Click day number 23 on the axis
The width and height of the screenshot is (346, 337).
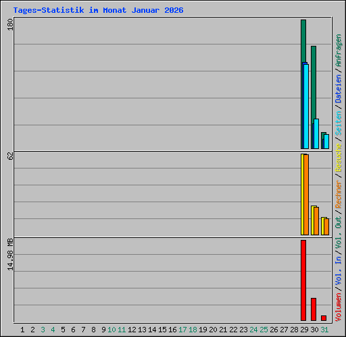tap(243, 330)
